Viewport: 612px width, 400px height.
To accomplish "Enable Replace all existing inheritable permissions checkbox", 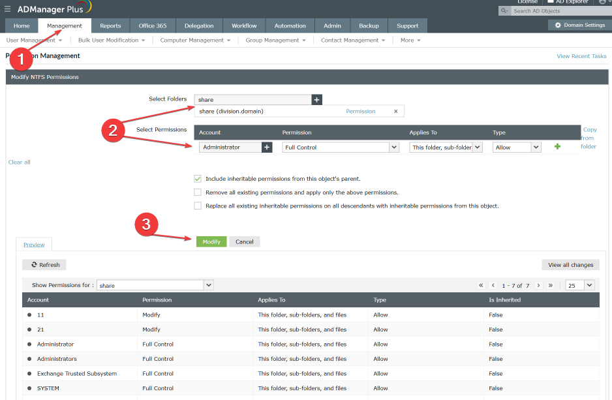I will [198, 206].
